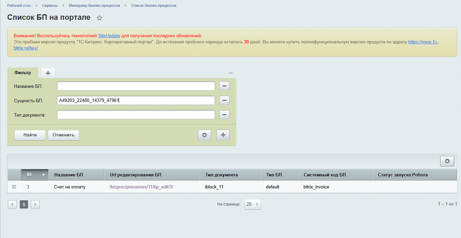Collapse the filter panel with minus icon
The image size is (461, 238).
click(231, 73)
